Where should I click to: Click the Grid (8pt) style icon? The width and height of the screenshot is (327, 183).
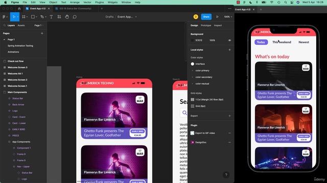coord(193,106)
